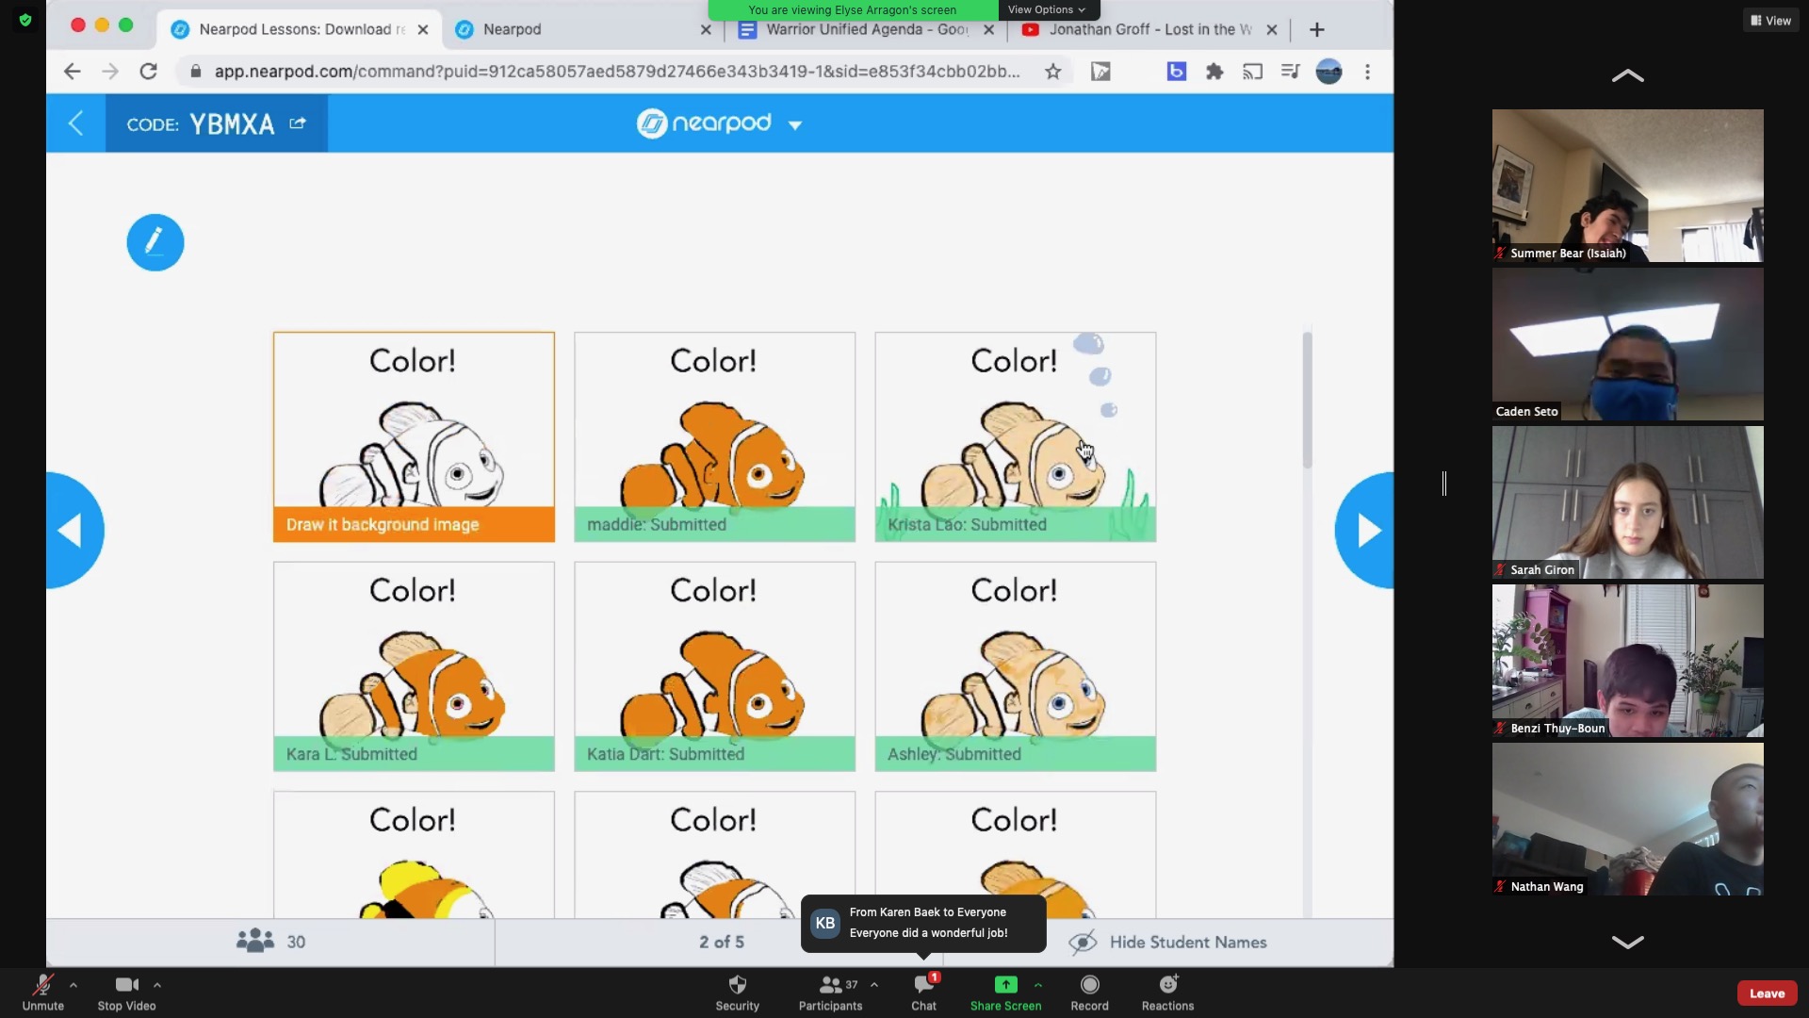Viewport: 1809px width, 1018px height.
Task: Open Zoom Reactions
Action: point(1167,993)
